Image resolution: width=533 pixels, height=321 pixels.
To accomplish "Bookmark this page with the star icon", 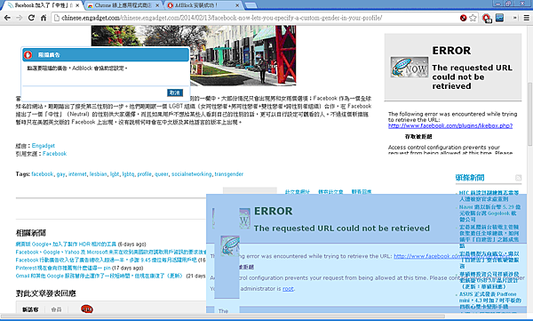I will coord(473,18).
